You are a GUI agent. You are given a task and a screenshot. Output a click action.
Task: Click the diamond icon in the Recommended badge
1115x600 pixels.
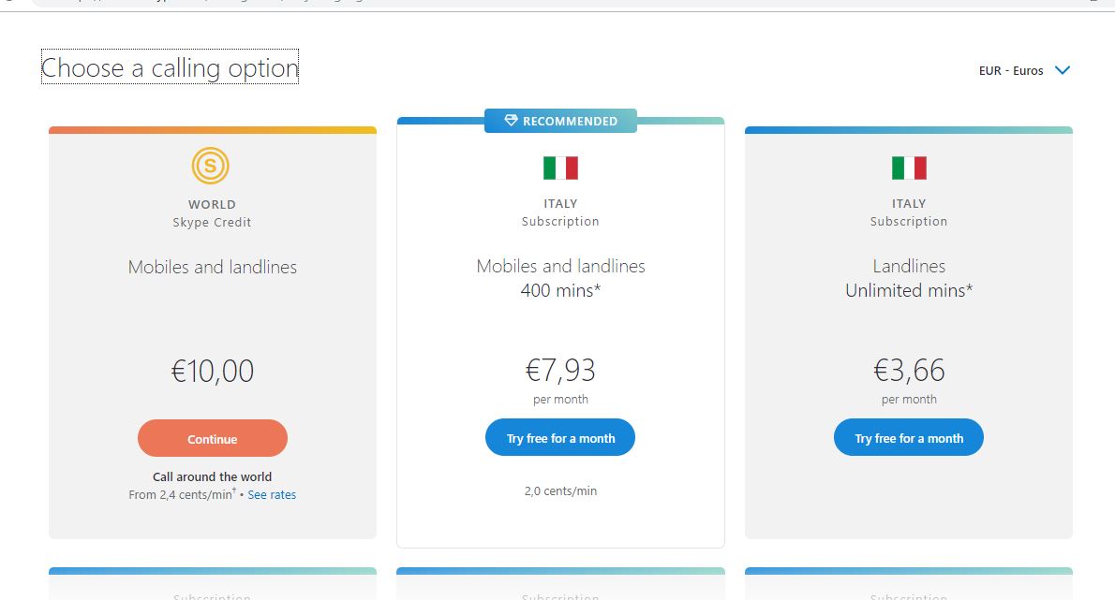pyautogui.click(x=511, y=121)
